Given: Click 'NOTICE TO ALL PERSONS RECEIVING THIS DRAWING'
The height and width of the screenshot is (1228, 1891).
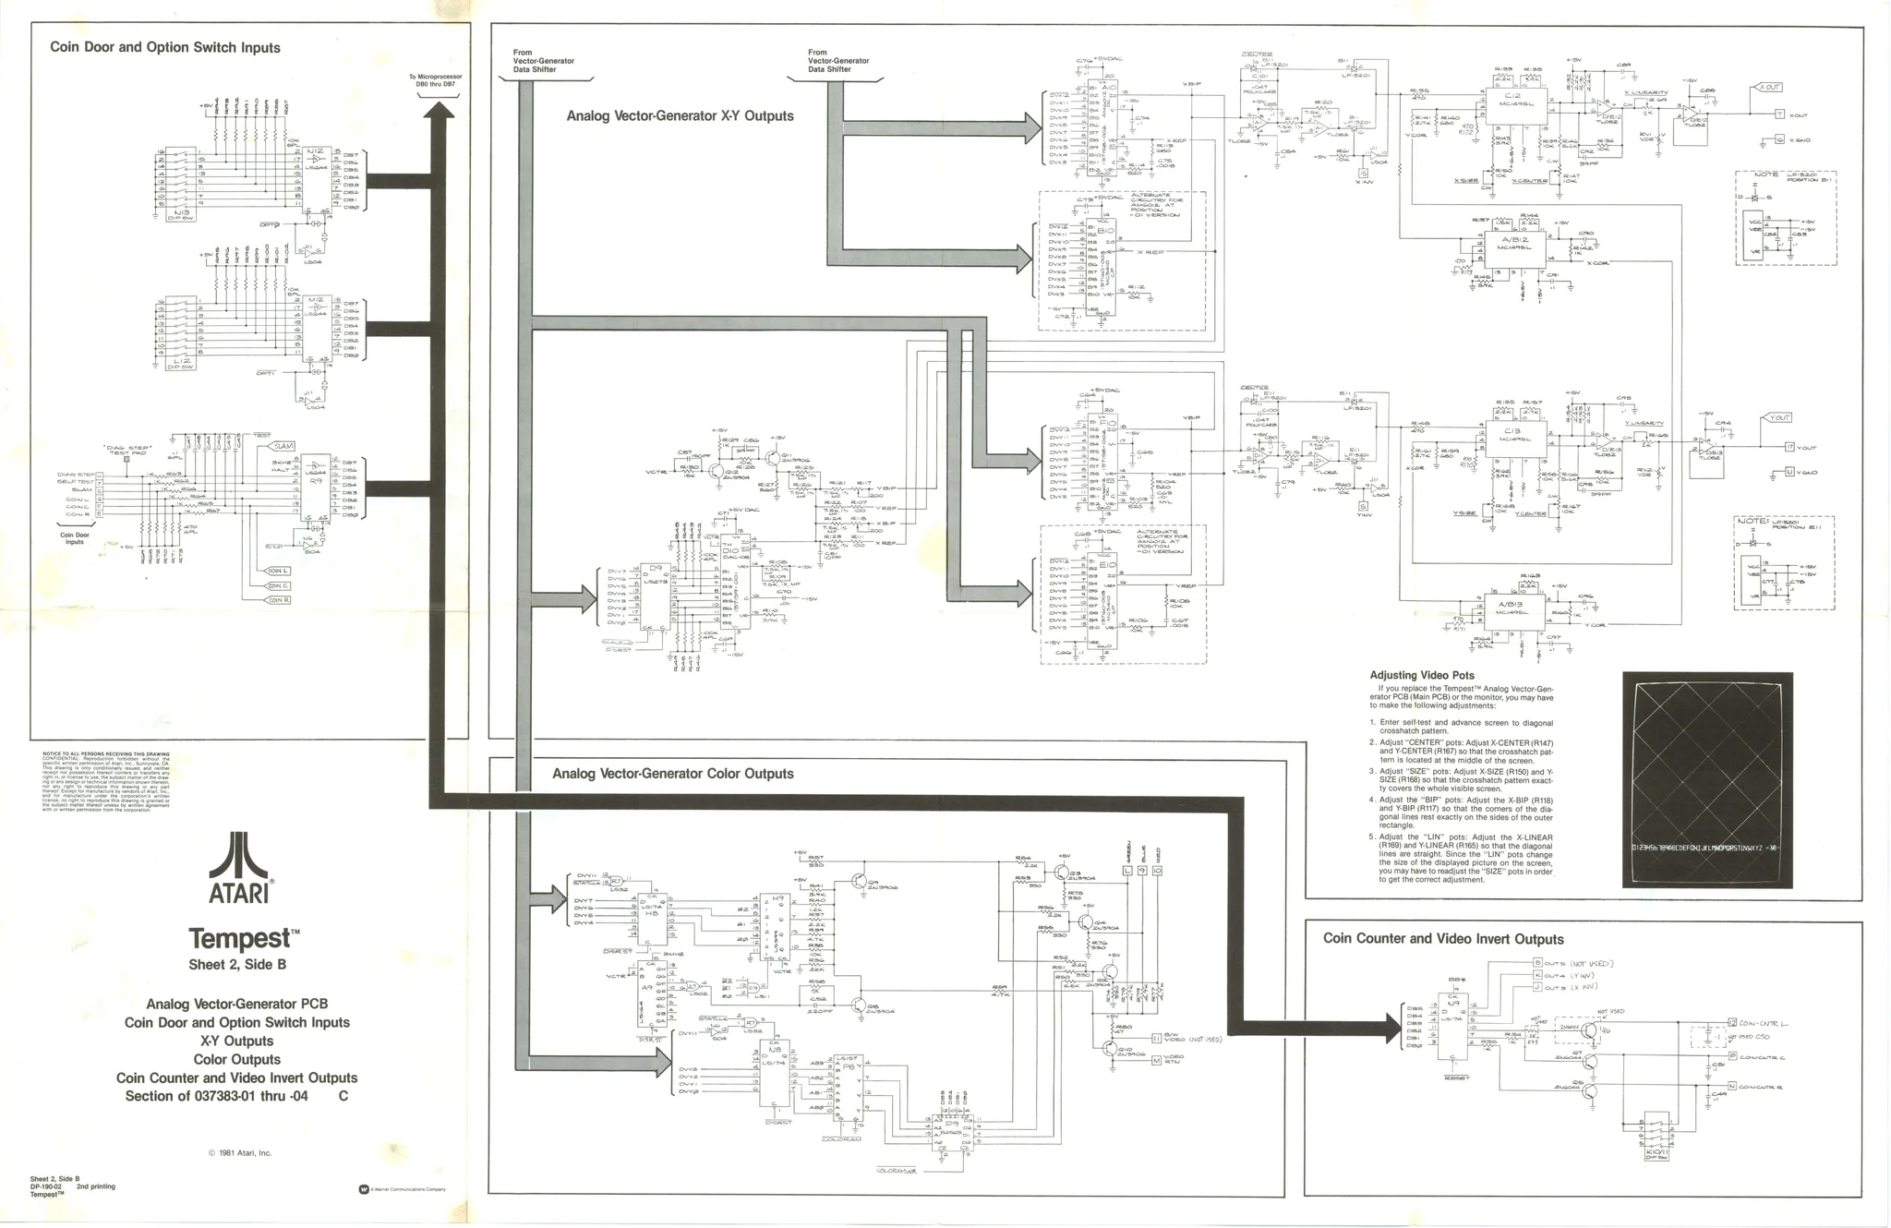Looking at the screenshot, I should tap(106, 754).
